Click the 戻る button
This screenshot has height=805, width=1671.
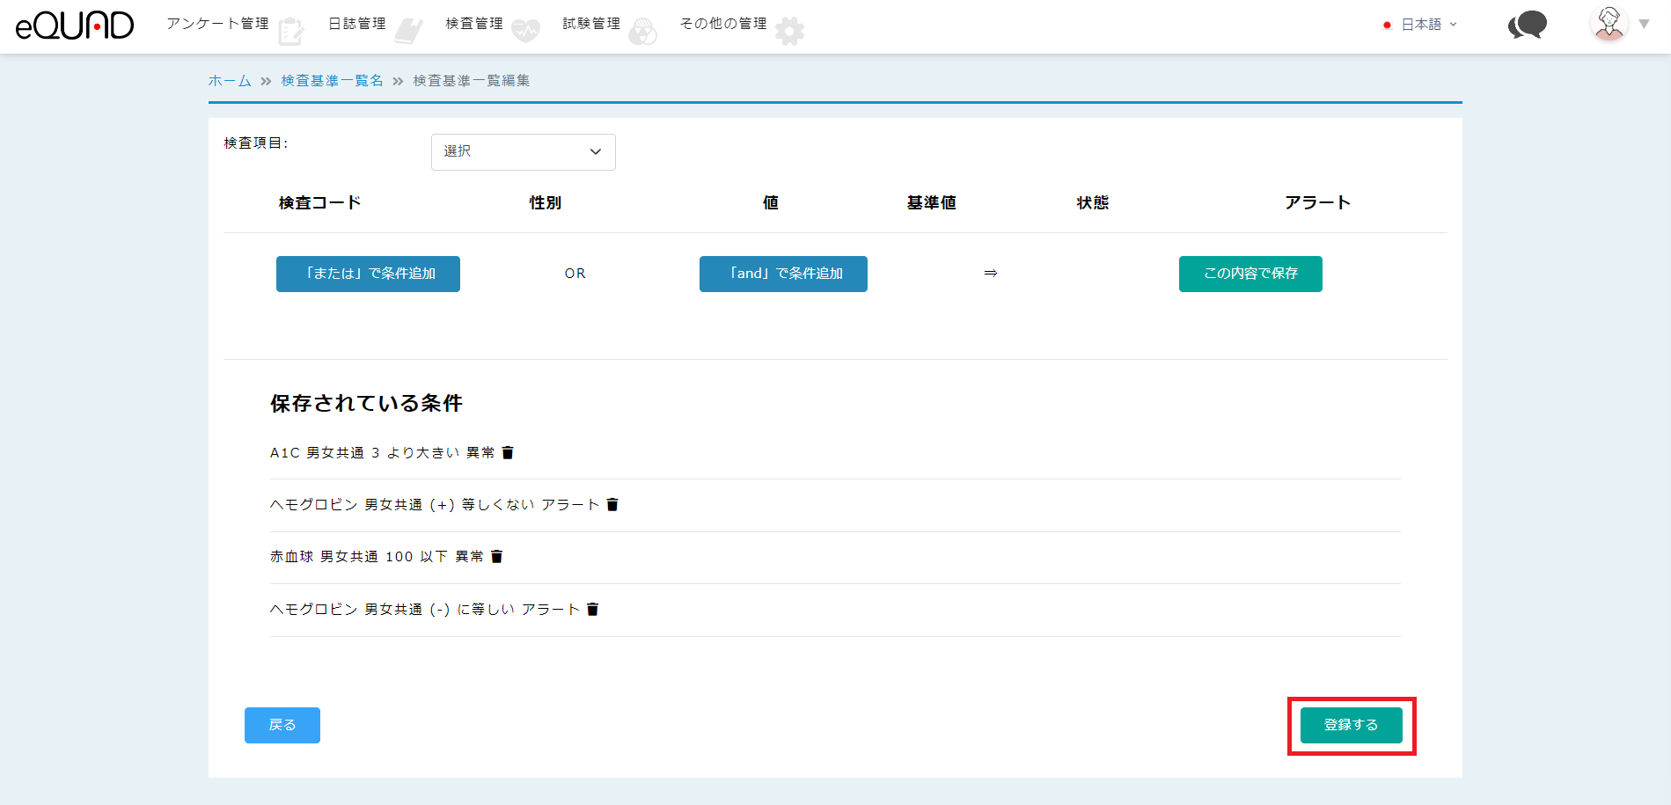click(x=282, y=725)
